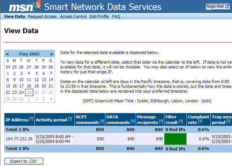Viewport: 232px width, 166px height.
Task: Click the activity period 5/25/2005 8:00 AM cell
Action: pos(55,139)
